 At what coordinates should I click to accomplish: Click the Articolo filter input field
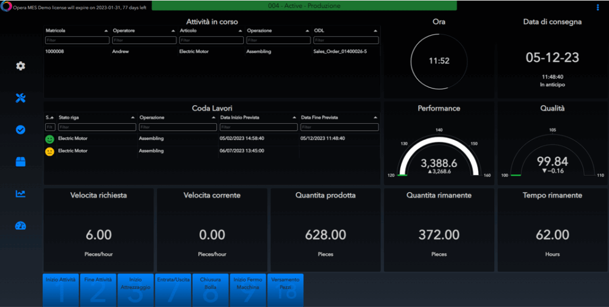pos(211,40)
